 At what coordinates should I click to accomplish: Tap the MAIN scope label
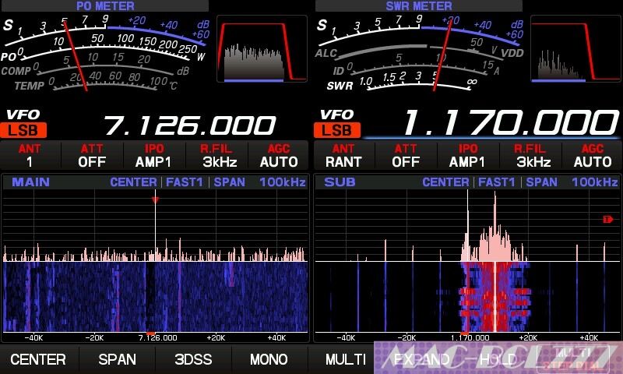(30, 182)
